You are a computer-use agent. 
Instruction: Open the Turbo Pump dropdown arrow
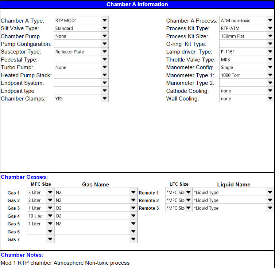point(105,67)
